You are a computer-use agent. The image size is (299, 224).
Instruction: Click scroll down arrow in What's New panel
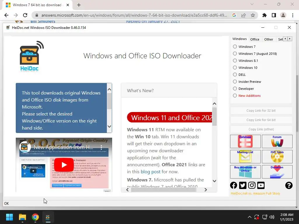click(x=214, y=181)
